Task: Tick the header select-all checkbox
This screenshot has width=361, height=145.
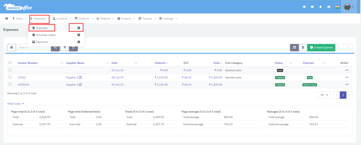Action: (10, 62)
